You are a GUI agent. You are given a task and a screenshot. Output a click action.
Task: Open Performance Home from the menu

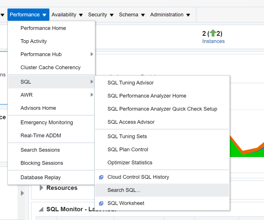coord(43,28)
